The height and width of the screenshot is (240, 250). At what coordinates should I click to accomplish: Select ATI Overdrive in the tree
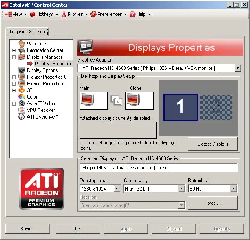coord(42,117)
